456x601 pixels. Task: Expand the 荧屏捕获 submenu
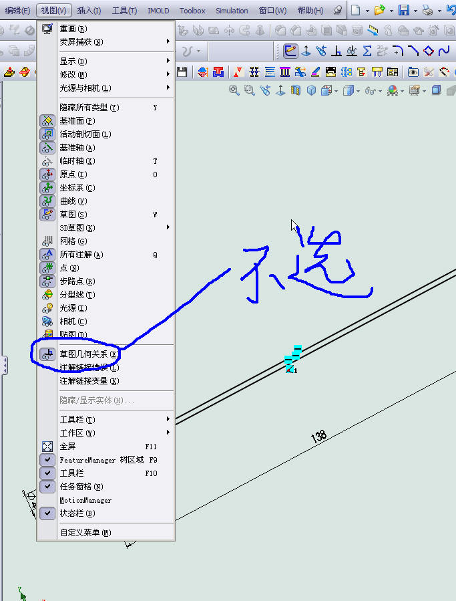point(106,41)
